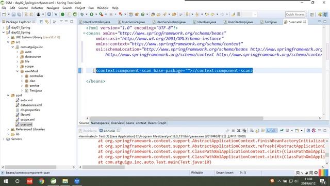Collapse the userMod package
The height and width of the screenshot is (186, 330).
coord(17,71)
